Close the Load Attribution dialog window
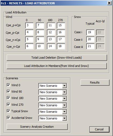Screen dimensions: 113x136 pos(109,3)
